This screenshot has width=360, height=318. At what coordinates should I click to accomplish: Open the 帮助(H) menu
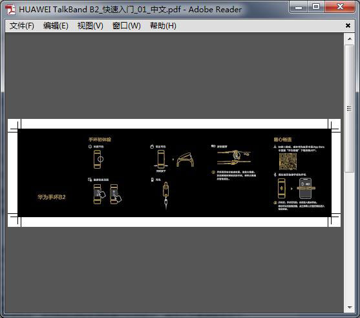coord(163,26)
